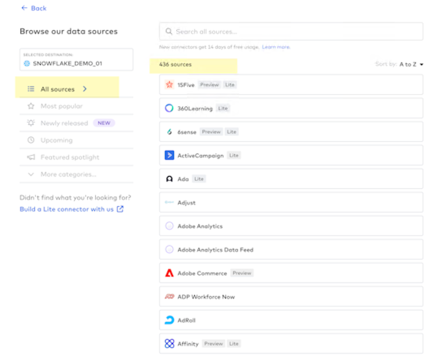This screenshot has width=429, height=357.
Task: Select the Most popular category
Action: click(76, 106)
